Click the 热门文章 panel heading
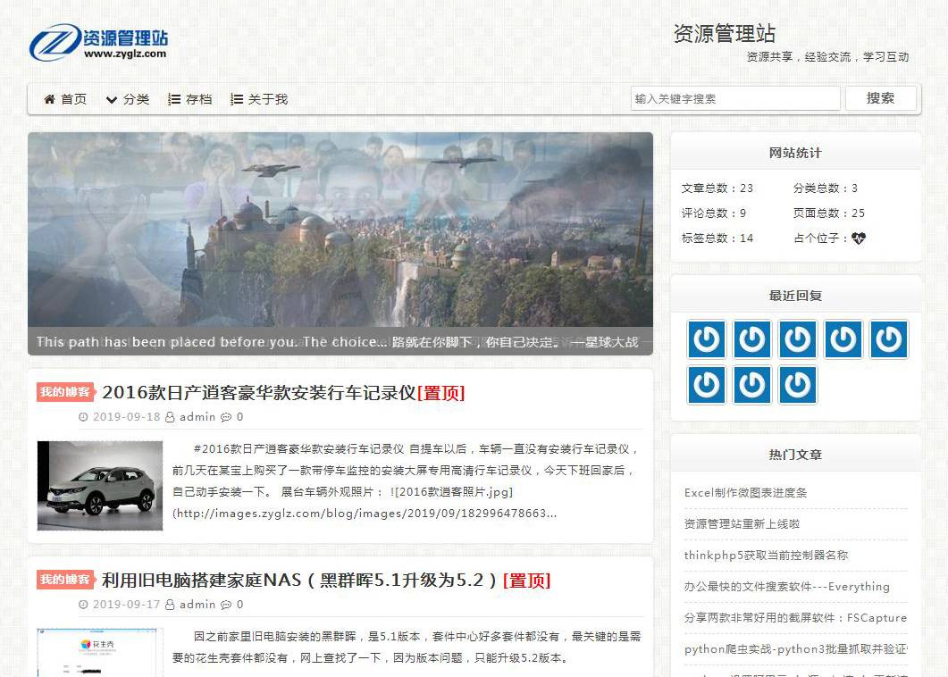The width and height of the screenshot is (948, 677). click(x=795, y=455)
